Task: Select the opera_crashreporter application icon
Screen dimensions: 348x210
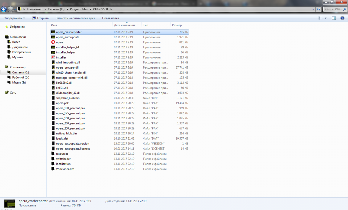Action: pyautogui.click(x=53, y=32)
